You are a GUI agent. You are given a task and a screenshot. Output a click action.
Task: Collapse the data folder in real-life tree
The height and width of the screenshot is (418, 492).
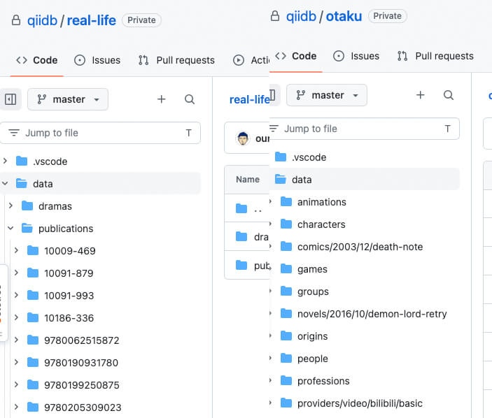coord(5,183)
